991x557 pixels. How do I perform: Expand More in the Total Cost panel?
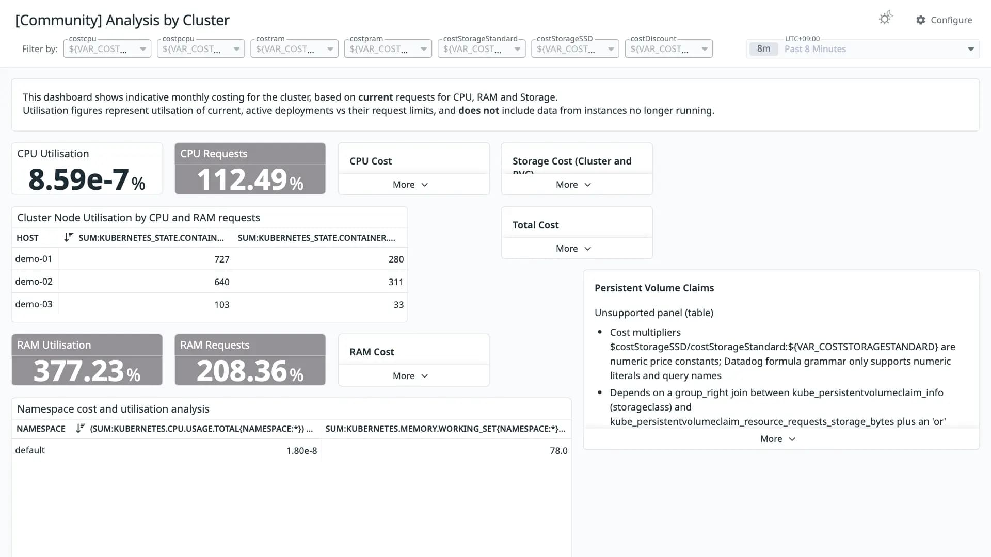click(574, 249)
